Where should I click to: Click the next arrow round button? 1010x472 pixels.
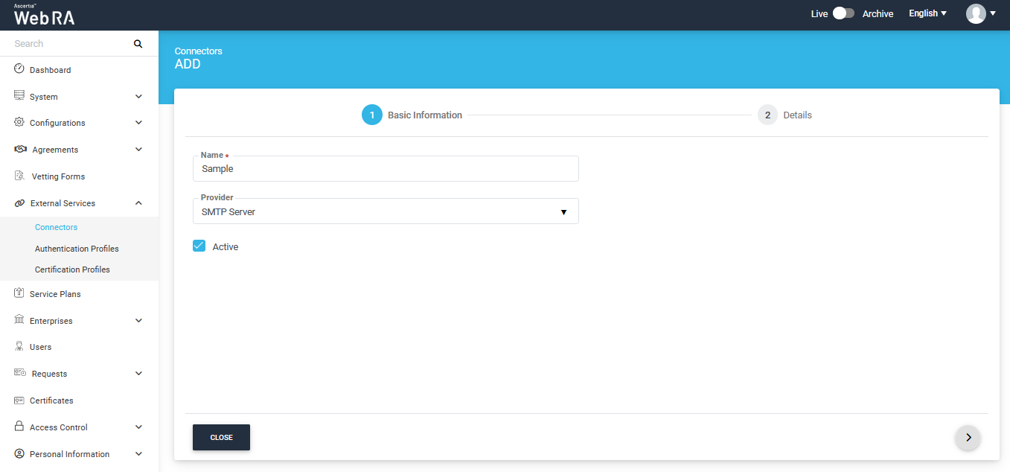coord(968,438)
